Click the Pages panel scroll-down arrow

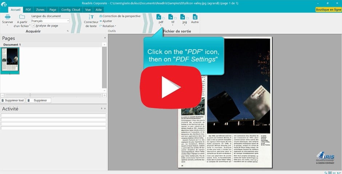(104, 90)
